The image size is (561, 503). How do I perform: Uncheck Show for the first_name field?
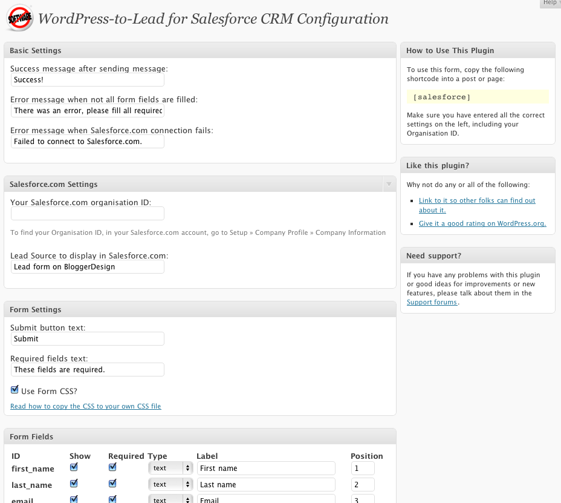click(74, 466)
